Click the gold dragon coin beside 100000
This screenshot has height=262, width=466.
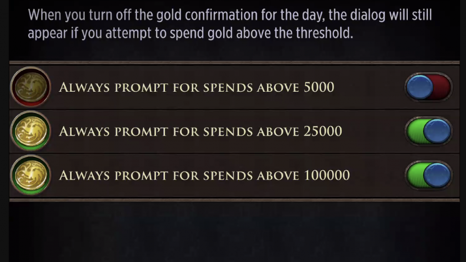pyautogui.click(x=30, y=175)
